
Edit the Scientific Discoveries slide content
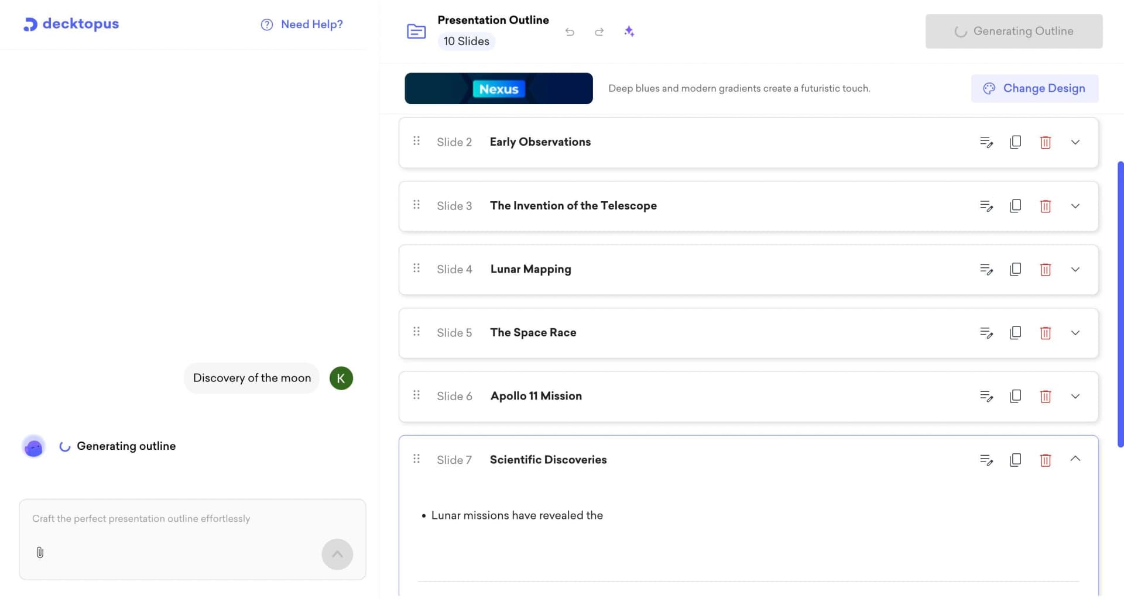pyautogui.click(x=986, y=460)
